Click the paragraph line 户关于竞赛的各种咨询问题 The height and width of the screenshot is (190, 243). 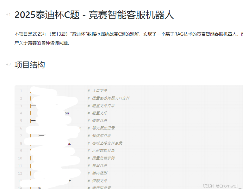(x=42, y=43)
